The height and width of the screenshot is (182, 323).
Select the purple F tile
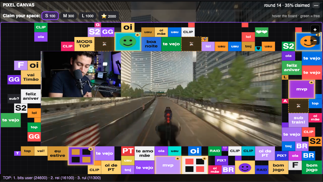(x=21, y=65)
